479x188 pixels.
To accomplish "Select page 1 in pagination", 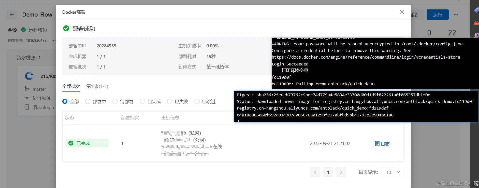I will [x=328, y=172].
